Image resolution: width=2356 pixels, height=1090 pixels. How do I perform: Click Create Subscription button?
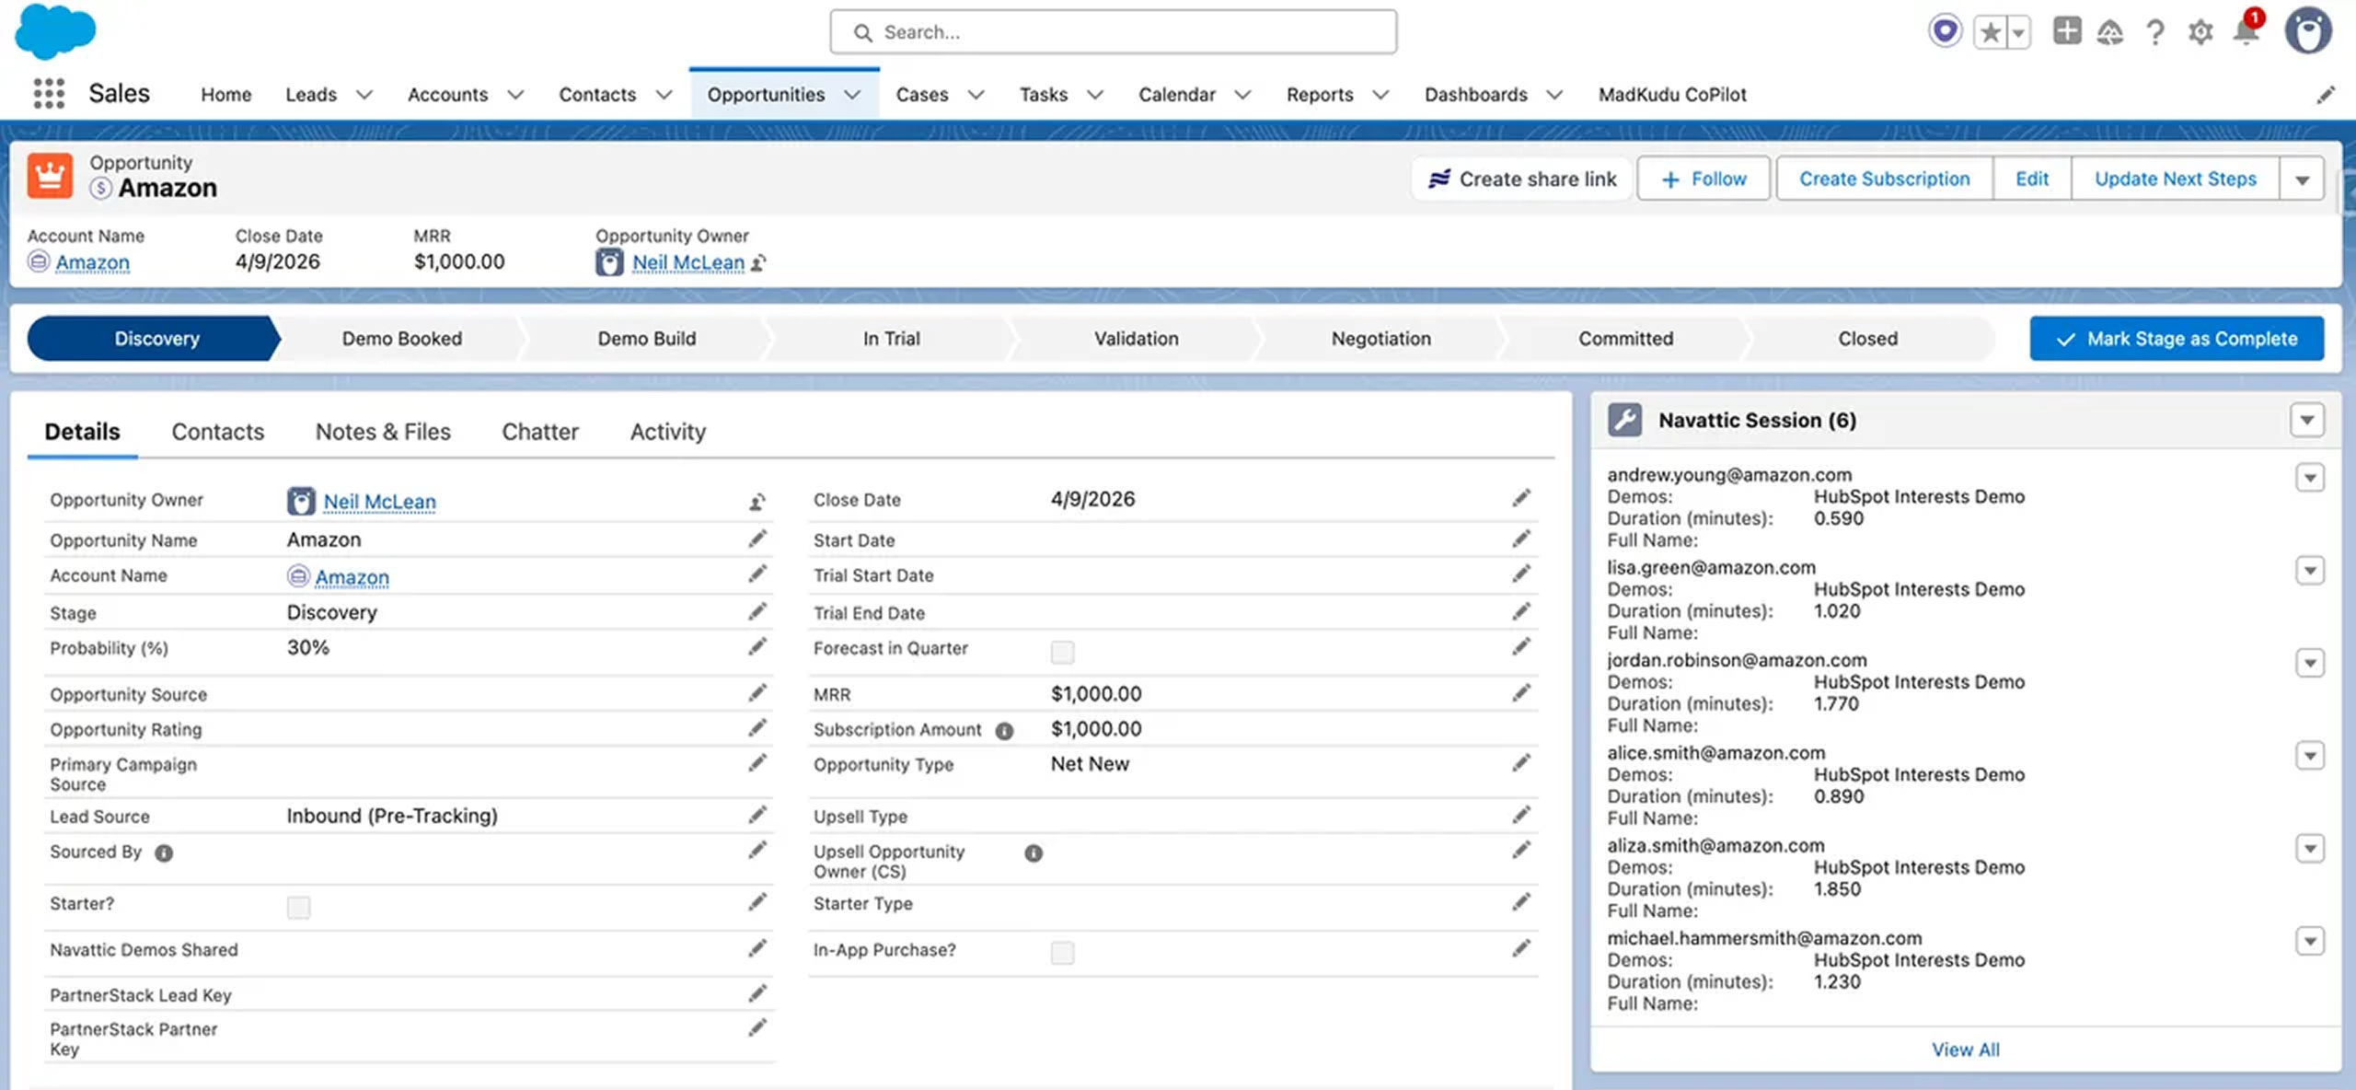[x=1884, y=180]
